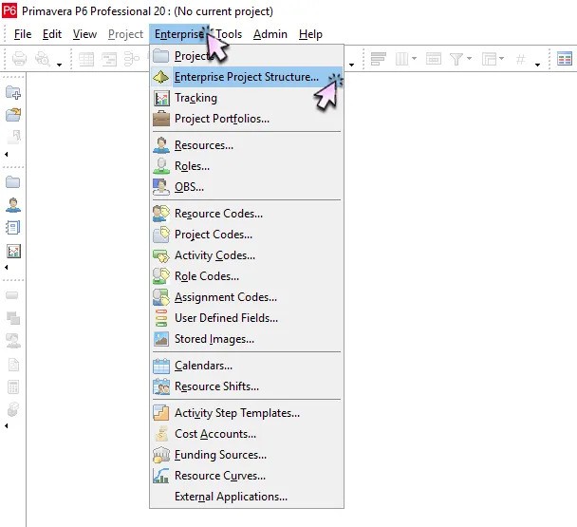Image resolution: width=577 pixels, height=527 pixels.
Task: Open the toolbar options arrow after Print Preview
Action: pos(59,65)
